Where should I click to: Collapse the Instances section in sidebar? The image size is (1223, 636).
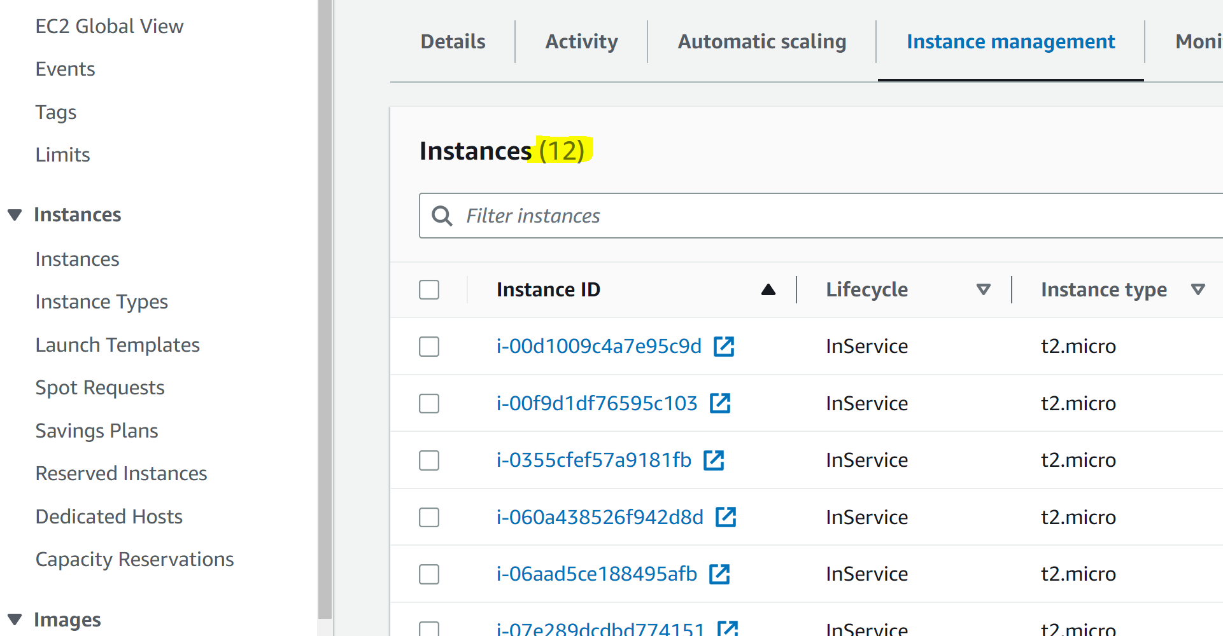(15, 215)
